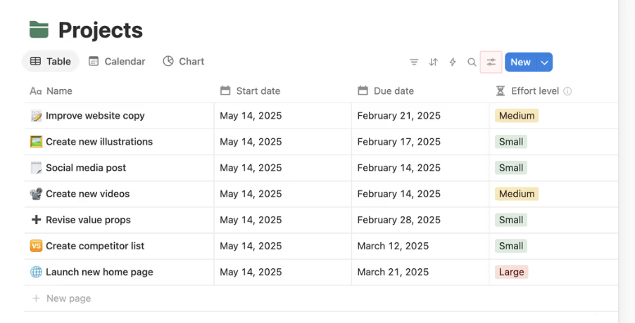
Task: Open automations lightning bolt icon
Action: tap(453, 62)
